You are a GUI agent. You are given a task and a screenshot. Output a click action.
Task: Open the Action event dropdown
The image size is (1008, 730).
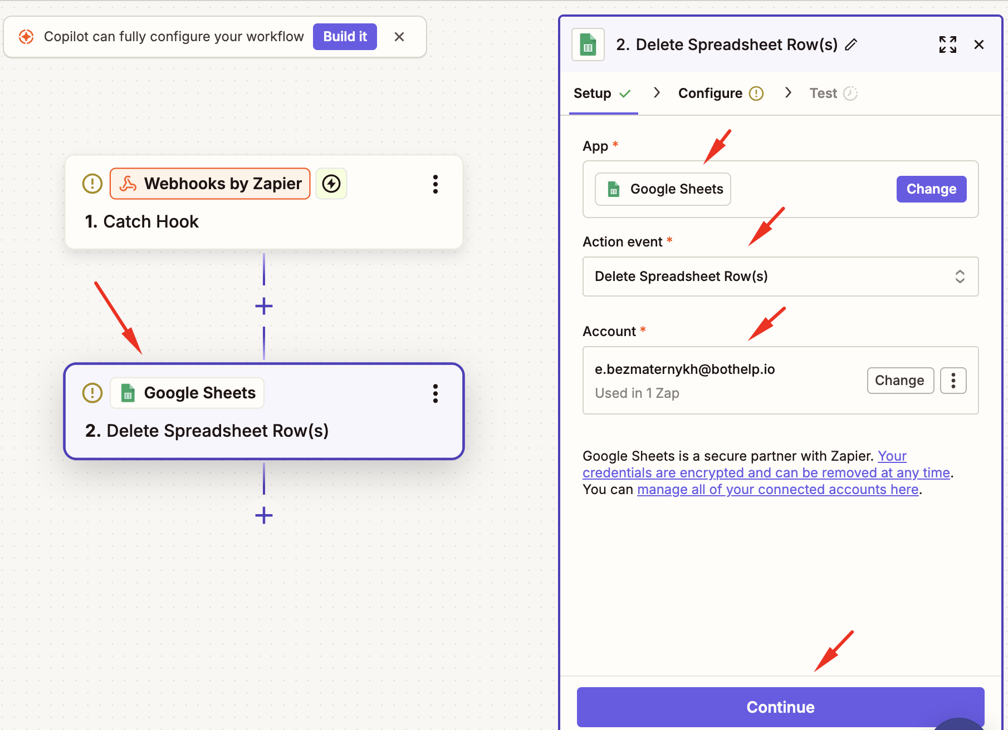pos(780,277)
